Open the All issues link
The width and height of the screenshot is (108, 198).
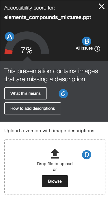coord(84,48)
